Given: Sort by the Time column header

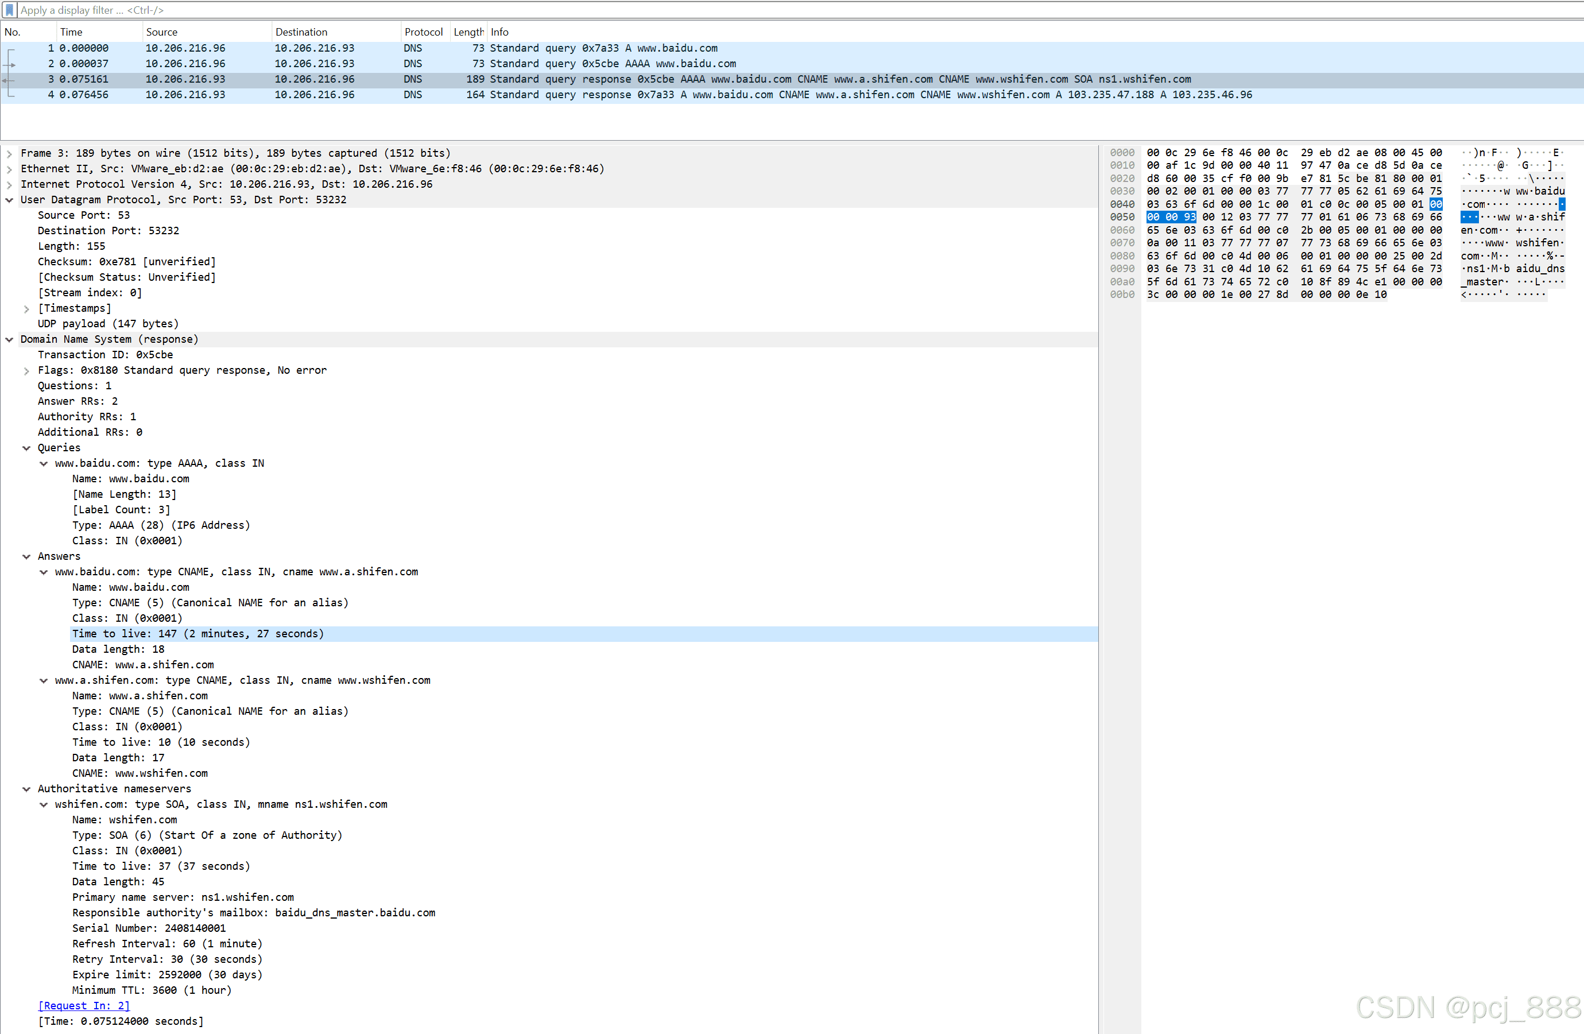Looking at the screenshot, I should [71, 32].
